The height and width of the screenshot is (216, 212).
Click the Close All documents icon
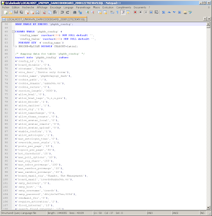(x=32, y=12)
